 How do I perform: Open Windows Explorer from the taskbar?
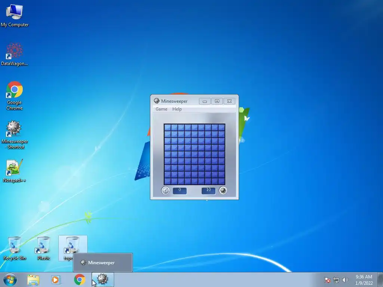[33, 280]
